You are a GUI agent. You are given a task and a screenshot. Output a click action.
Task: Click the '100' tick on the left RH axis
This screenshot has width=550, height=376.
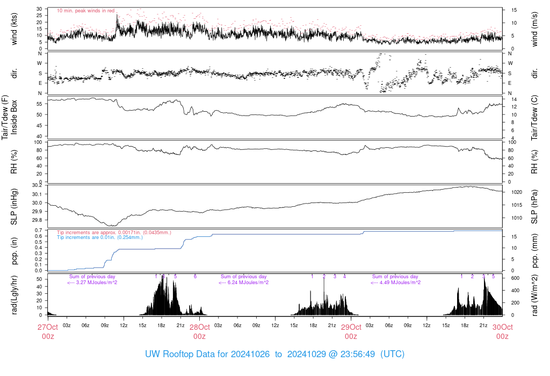(x=38, y=142)
